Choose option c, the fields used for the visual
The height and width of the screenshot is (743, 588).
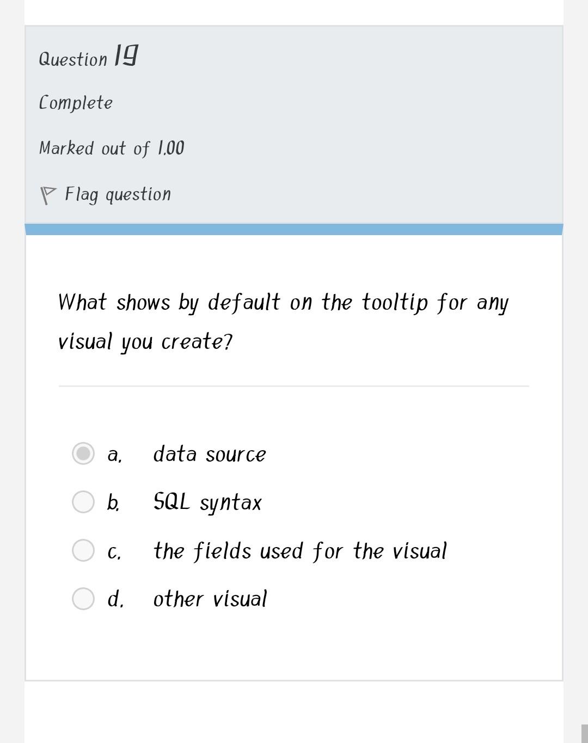(84, 550)
